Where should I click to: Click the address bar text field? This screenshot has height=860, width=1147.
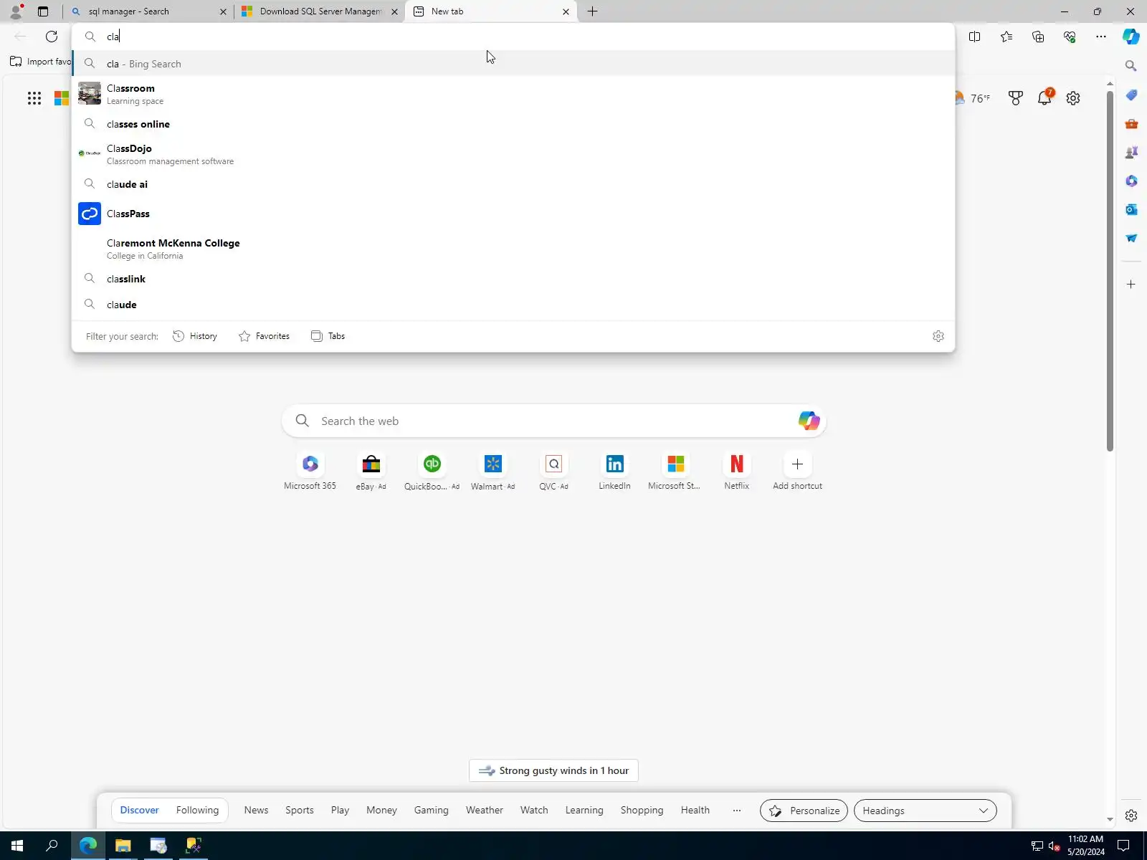tap(513, 37)
